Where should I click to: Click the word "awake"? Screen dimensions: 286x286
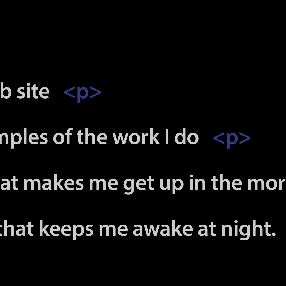[x=162, y=229]
